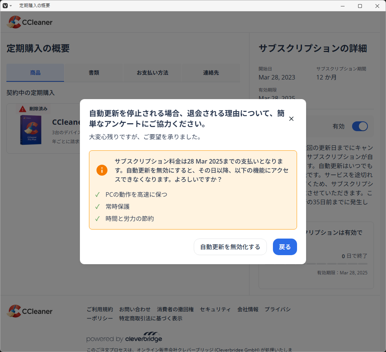Select the 商品 tab
The height and width of the screenshot is (352, 386).
click(x=35, y=73)
